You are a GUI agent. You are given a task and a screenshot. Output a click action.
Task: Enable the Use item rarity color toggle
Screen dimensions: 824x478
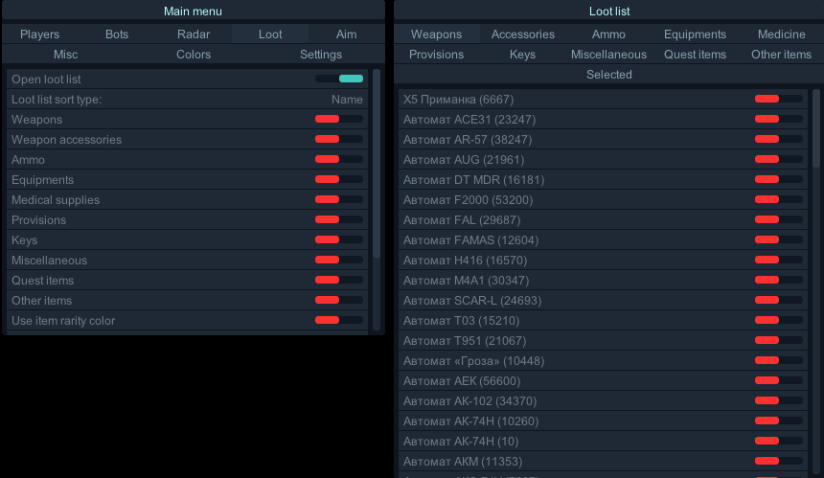pos(339,320)
